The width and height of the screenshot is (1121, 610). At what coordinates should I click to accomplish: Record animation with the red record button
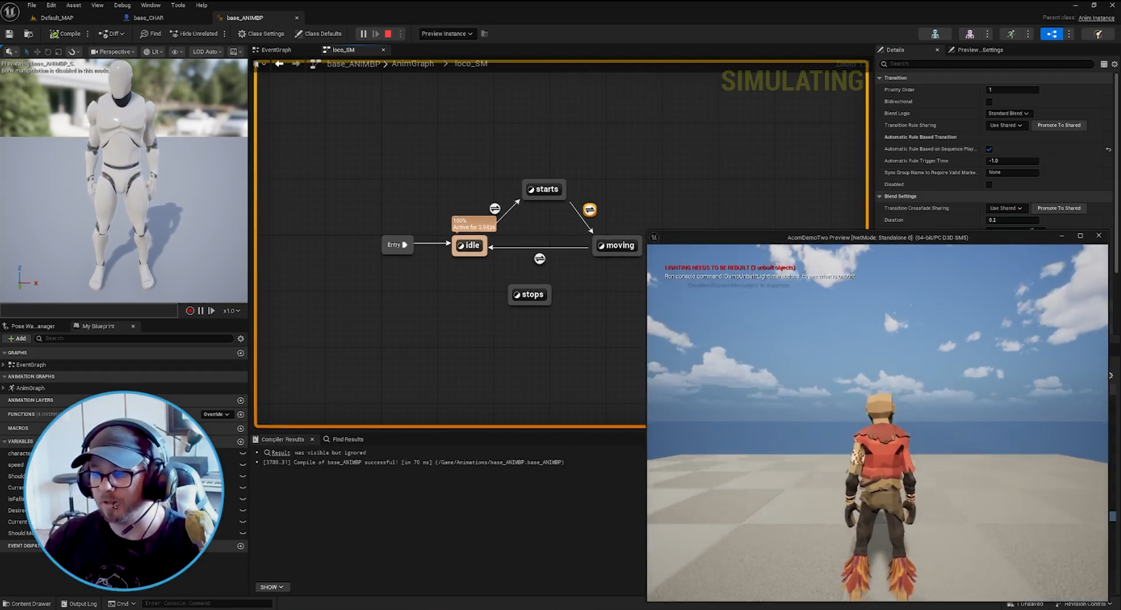coord(190,310)
